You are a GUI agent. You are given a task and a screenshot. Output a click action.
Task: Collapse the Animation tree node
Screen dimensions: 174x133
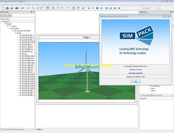tap(10, 28)
